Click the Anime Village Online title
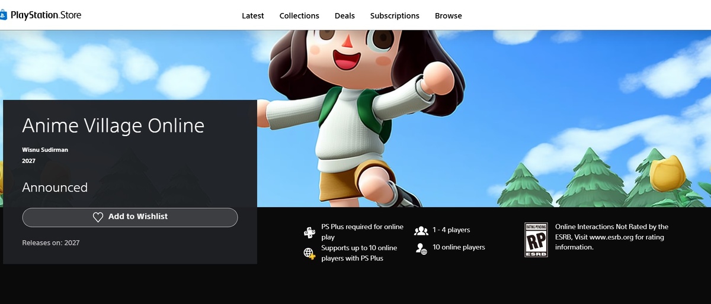711x304 pixels. [x=113, y=126]
